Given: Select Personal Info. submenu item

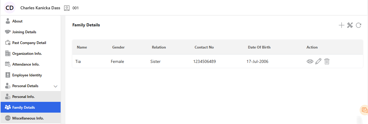Looking at the screenshot, I should [x=23, y=97].
